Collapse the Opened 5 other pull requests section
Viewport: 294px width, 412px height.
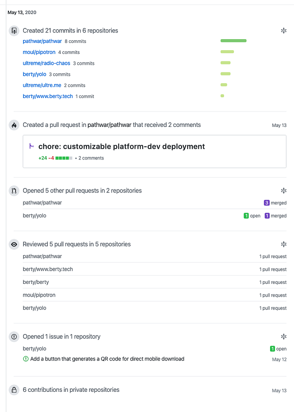coord(284,191)
